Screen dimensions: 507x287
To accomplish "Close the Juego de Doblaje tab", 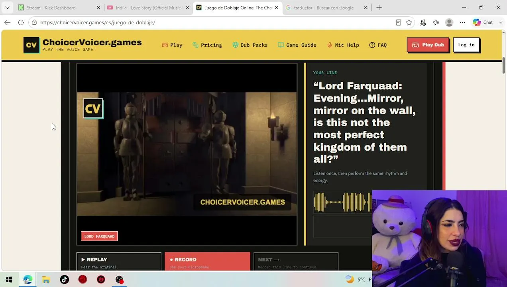I will (x=277, y=8).
